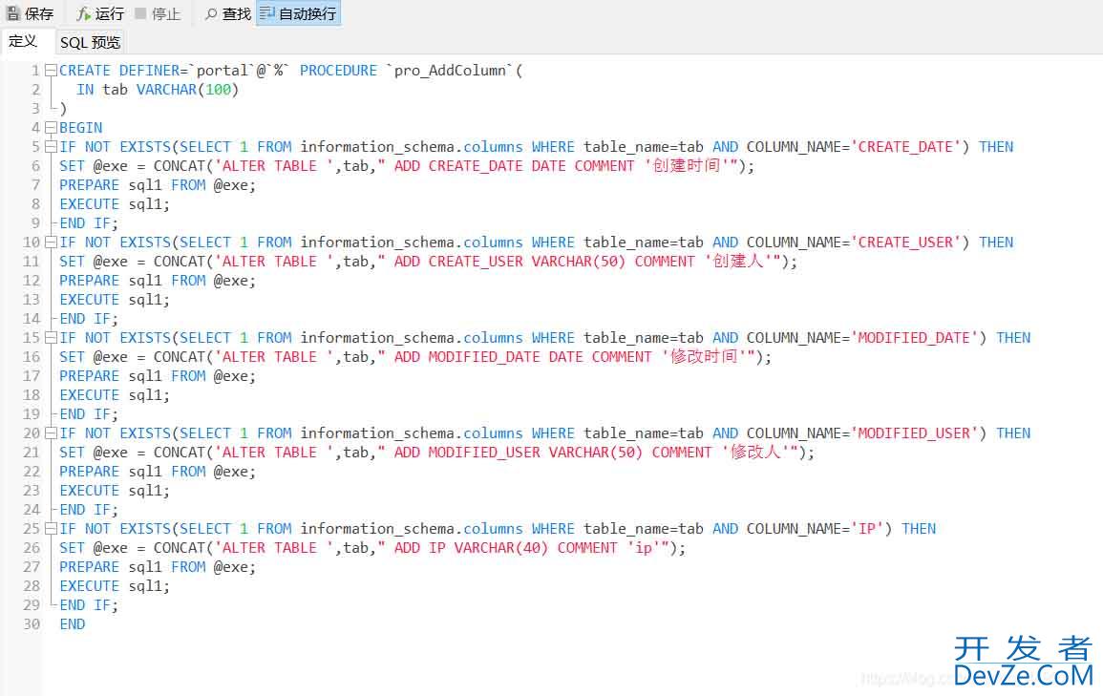This screenshot has height=696, width=1103.
Task: Click THEN keyword at end of line 25
Action: pyautogui.click(x=919, y=529)
